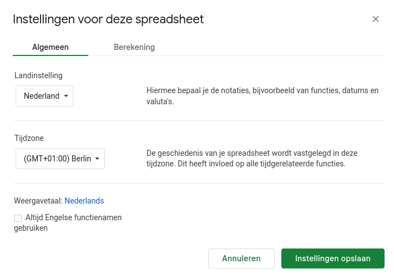Click the green underline below the Algemeen tab
Viewport: 394px width, 274px height.
click(x=50, y=55)
